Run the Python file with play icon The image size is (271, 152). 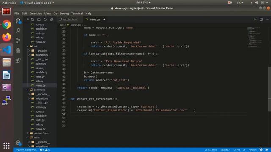tap(254, 19)
